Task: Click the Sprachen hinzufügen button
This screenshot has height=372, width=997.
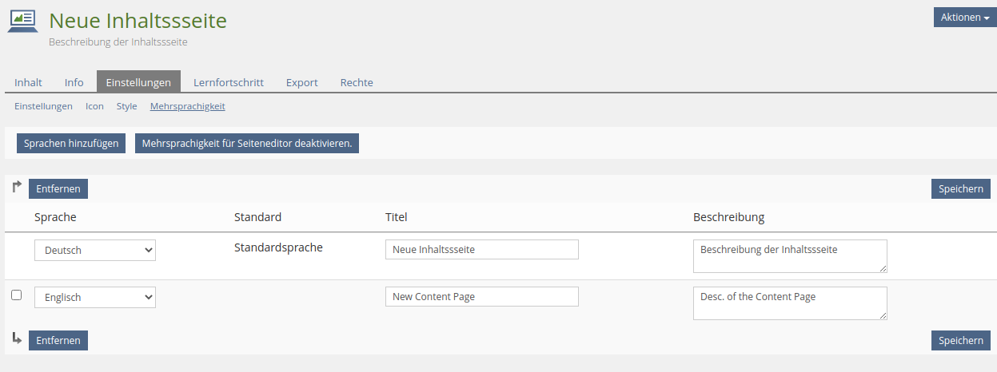Action: [x=71, y=144]
